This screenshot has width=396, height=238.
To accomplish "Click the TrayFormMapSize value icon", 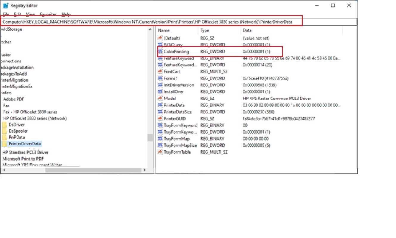I will point(160,145).
